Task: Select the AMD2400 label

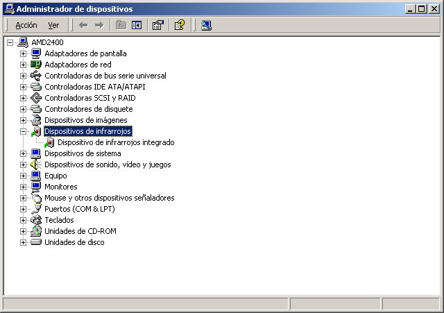Action: coord(47,42)
